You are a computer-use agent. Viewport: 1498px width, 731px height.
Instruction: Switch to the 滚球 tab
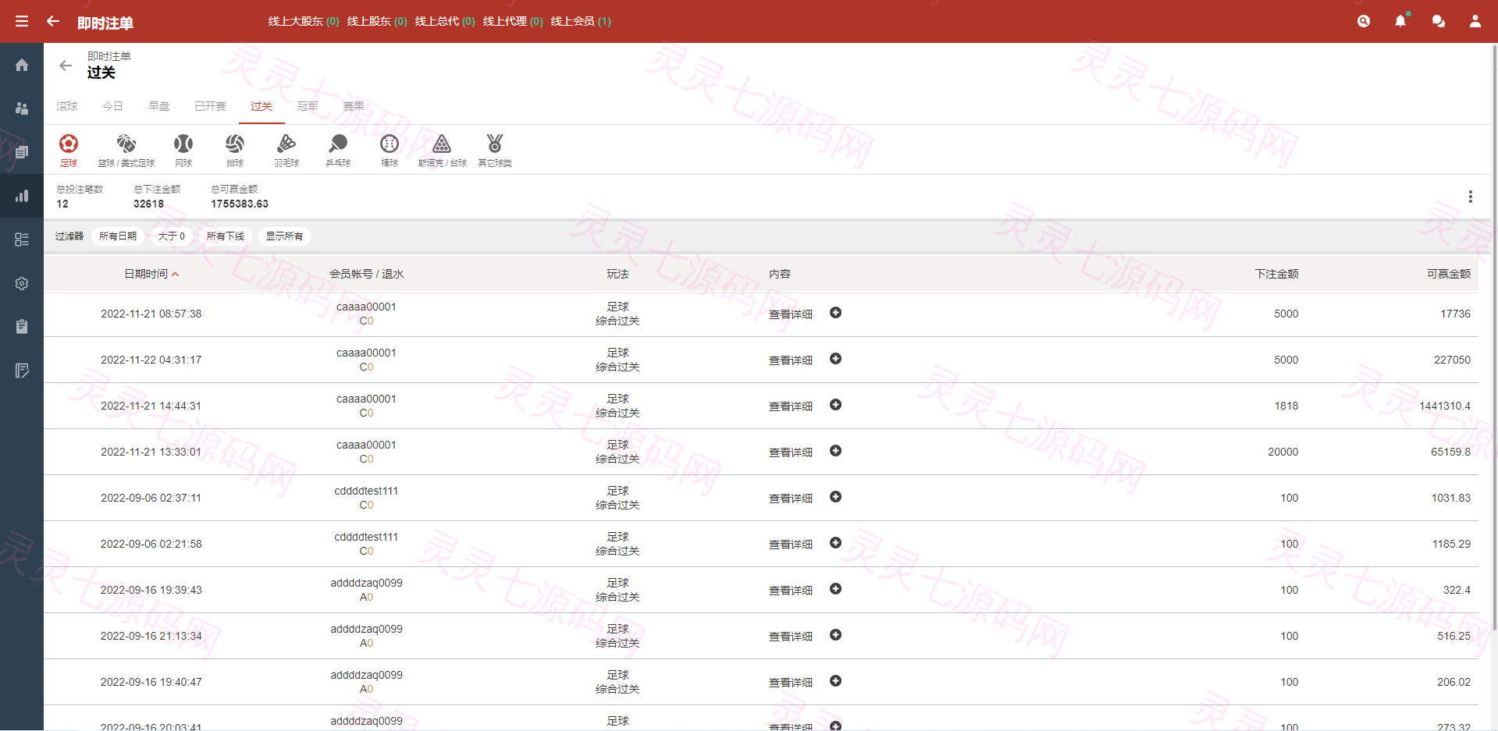[67, 106]
